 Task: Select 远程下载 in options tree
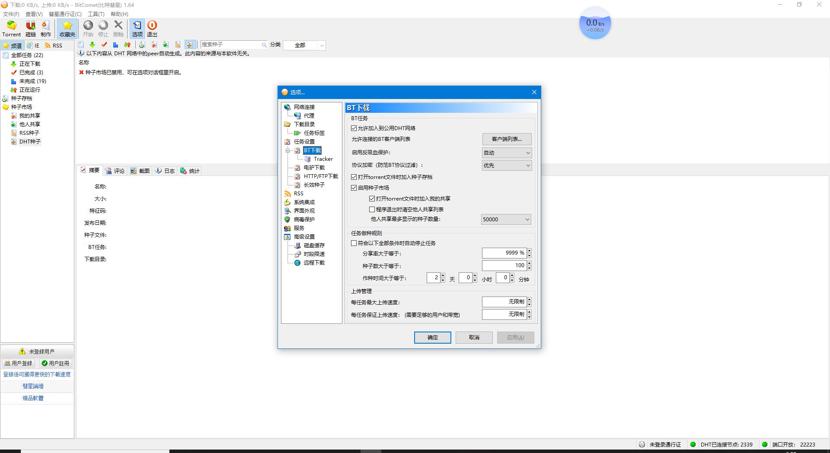coord(314,262)
